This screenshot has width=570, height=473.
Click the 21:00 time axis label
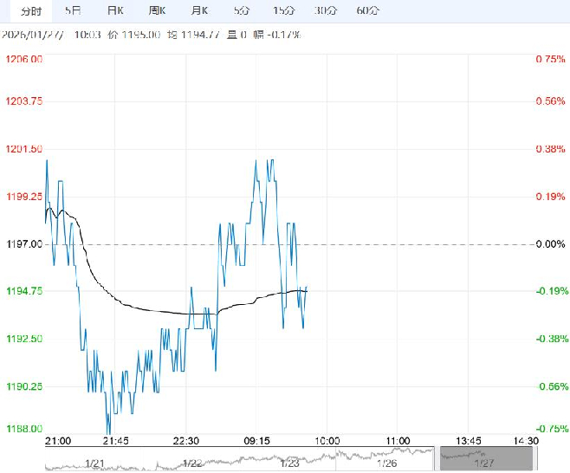click(x=57, y=440)
